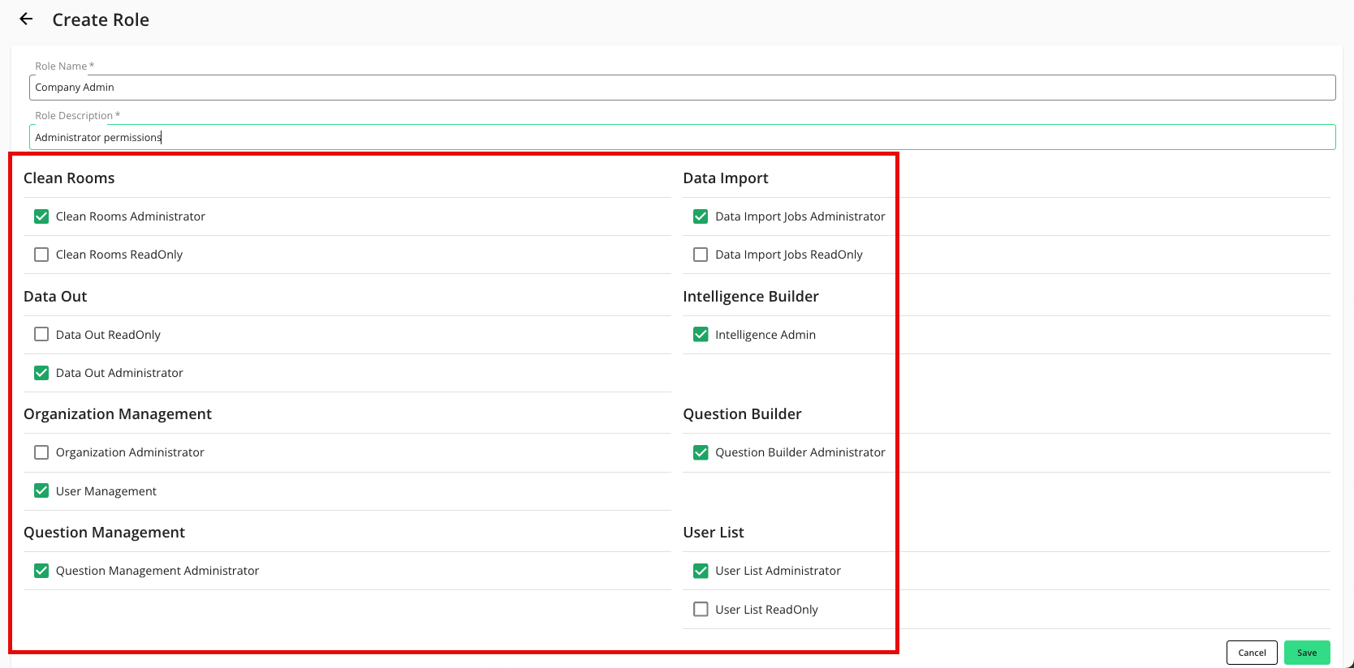Uncheck Clean Rooms Administrator checkbox
Viewport: 1354px width, 668px height.
coord(41,216)
